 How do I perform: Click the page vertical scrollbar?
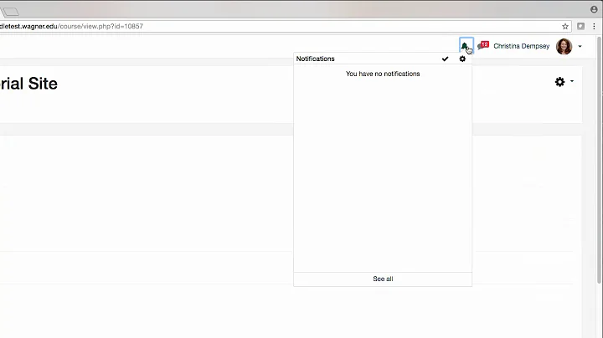[599, 161]
